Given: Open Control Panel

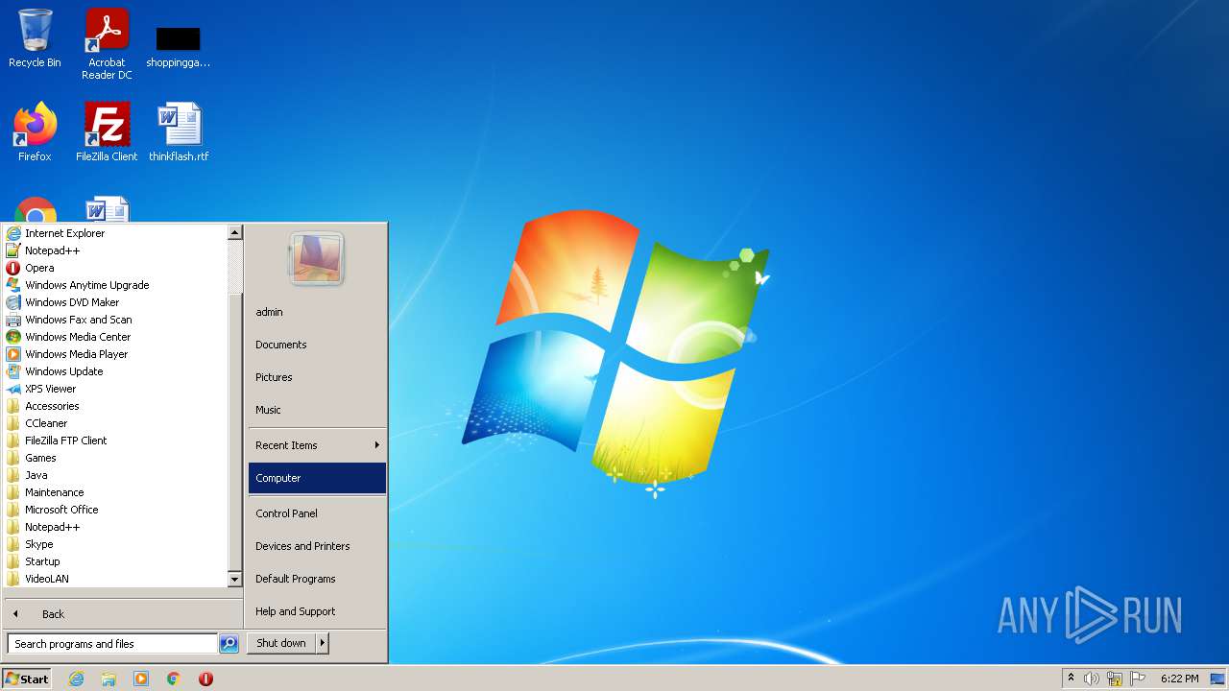Looking at the screenshot, I should pos(317,513).
